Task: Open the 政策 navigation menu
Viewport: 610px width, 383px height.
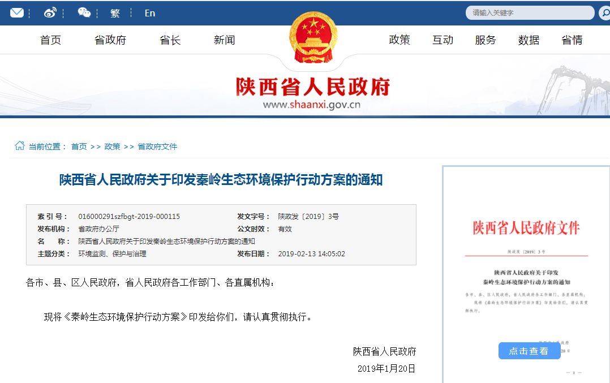Action: pos(399,40)
